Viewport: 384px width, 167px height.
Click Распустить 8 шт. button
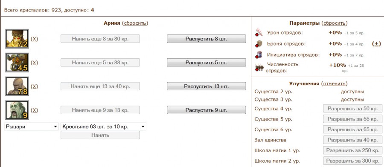pyautogui.click(x=206, y=39)
